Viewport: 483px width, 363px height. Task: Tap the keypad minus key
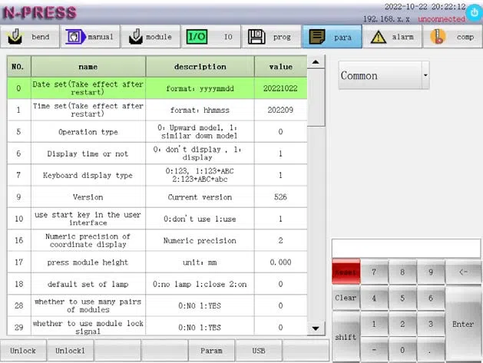point(374,350)
